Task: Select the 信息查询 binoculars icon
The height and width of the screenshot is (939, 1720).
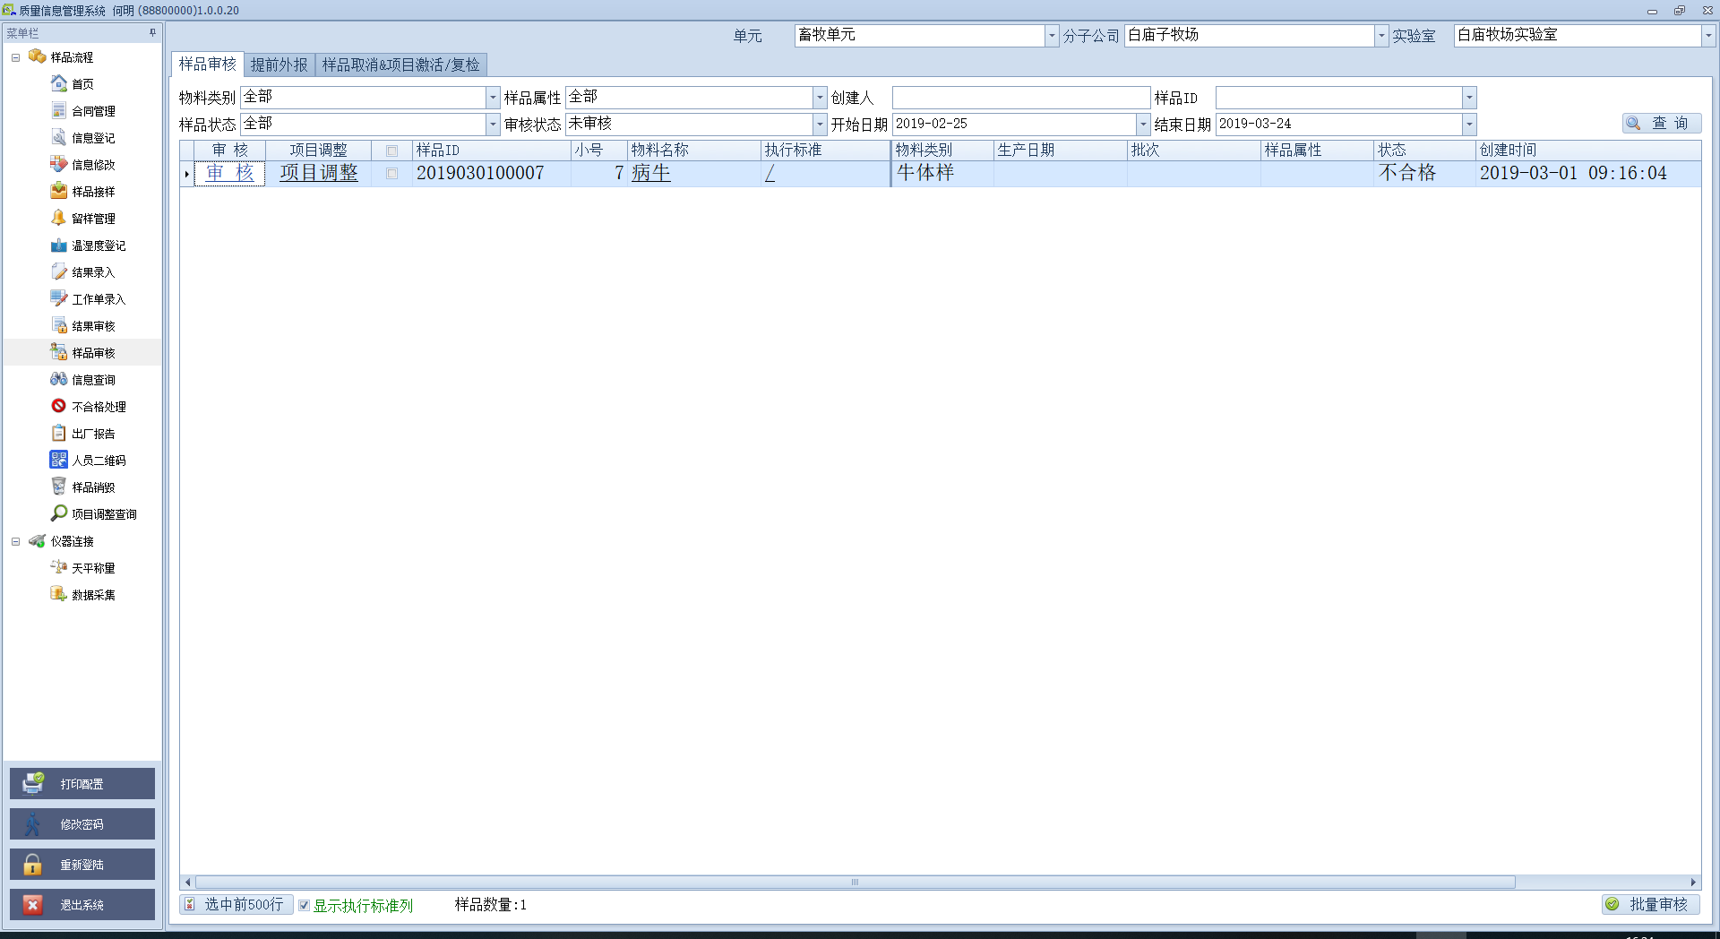Action: pyautogui.click(x=59, y=379)
